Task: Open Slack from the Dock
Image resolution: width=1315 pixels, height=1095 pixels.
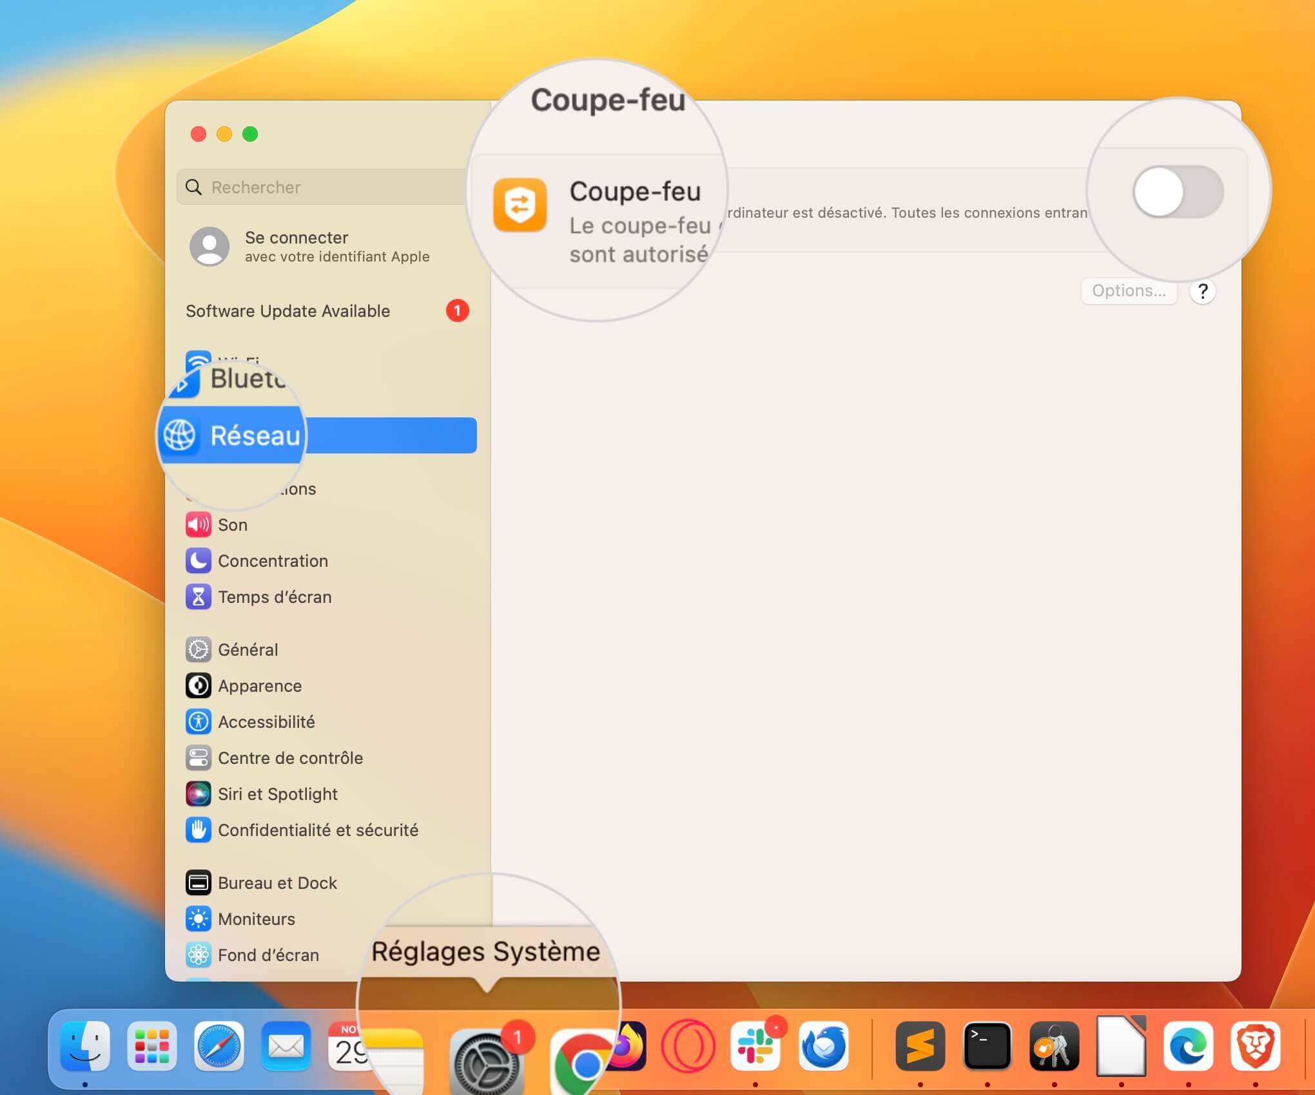Action: click(755, 1046)
